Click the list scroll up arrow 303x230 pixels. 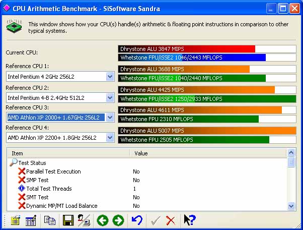coord(291,153)
